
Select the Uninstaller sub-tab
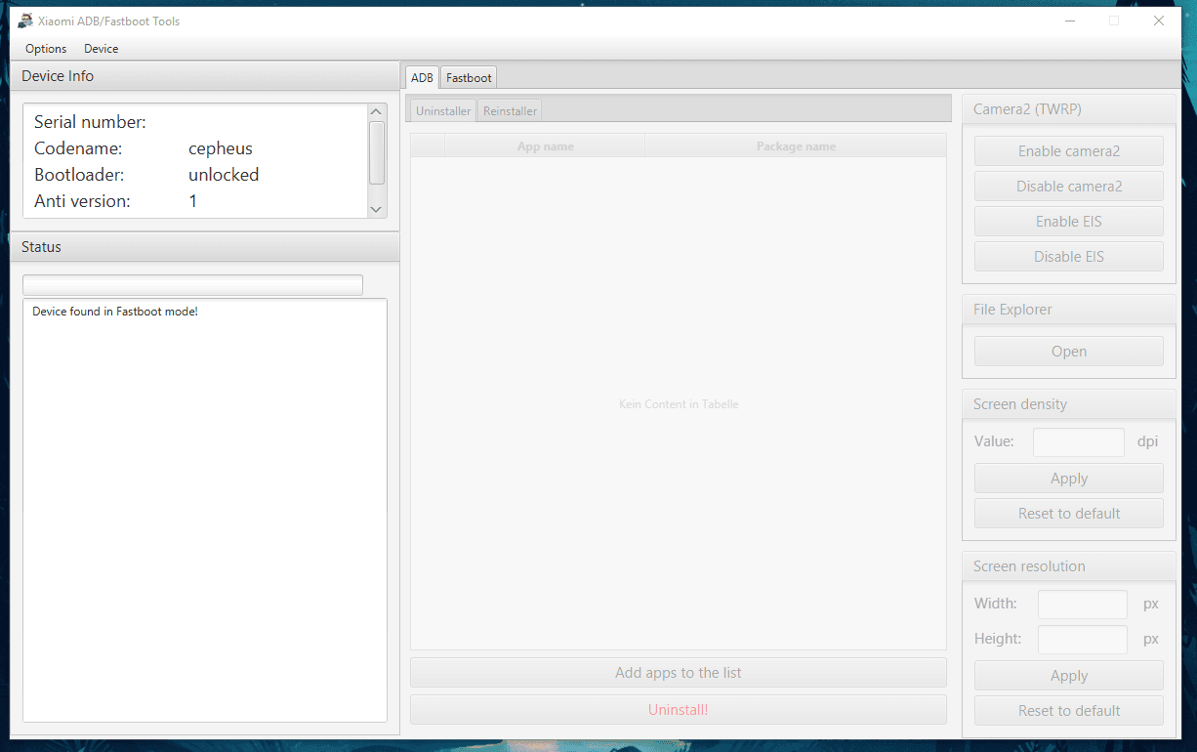pyautogui.click(x=443, y=110)
